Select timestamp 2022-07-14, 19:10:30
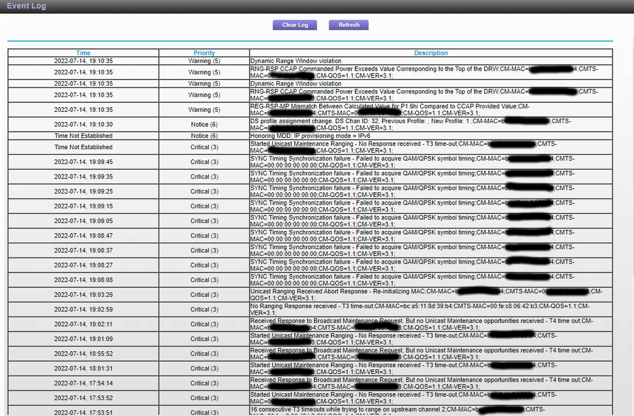634x416 pixels. tap(83, 124)
